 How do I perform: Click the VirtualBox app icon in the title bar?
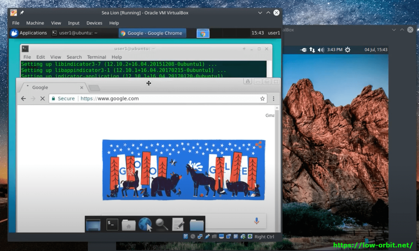(x=14, y=13)
